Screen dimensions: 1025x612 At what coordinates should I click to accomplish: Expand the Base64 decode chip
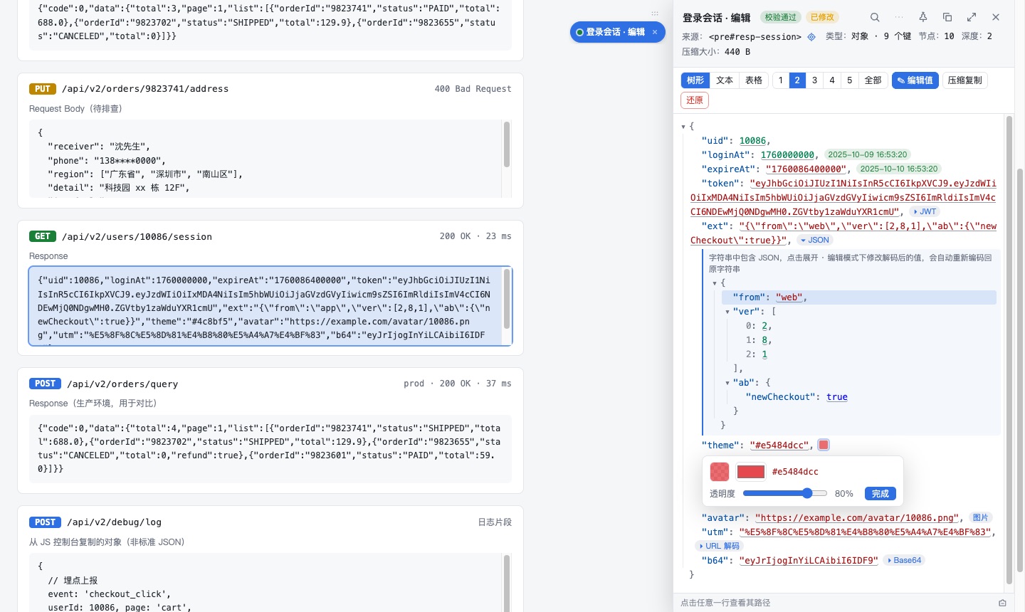(904, 560)
